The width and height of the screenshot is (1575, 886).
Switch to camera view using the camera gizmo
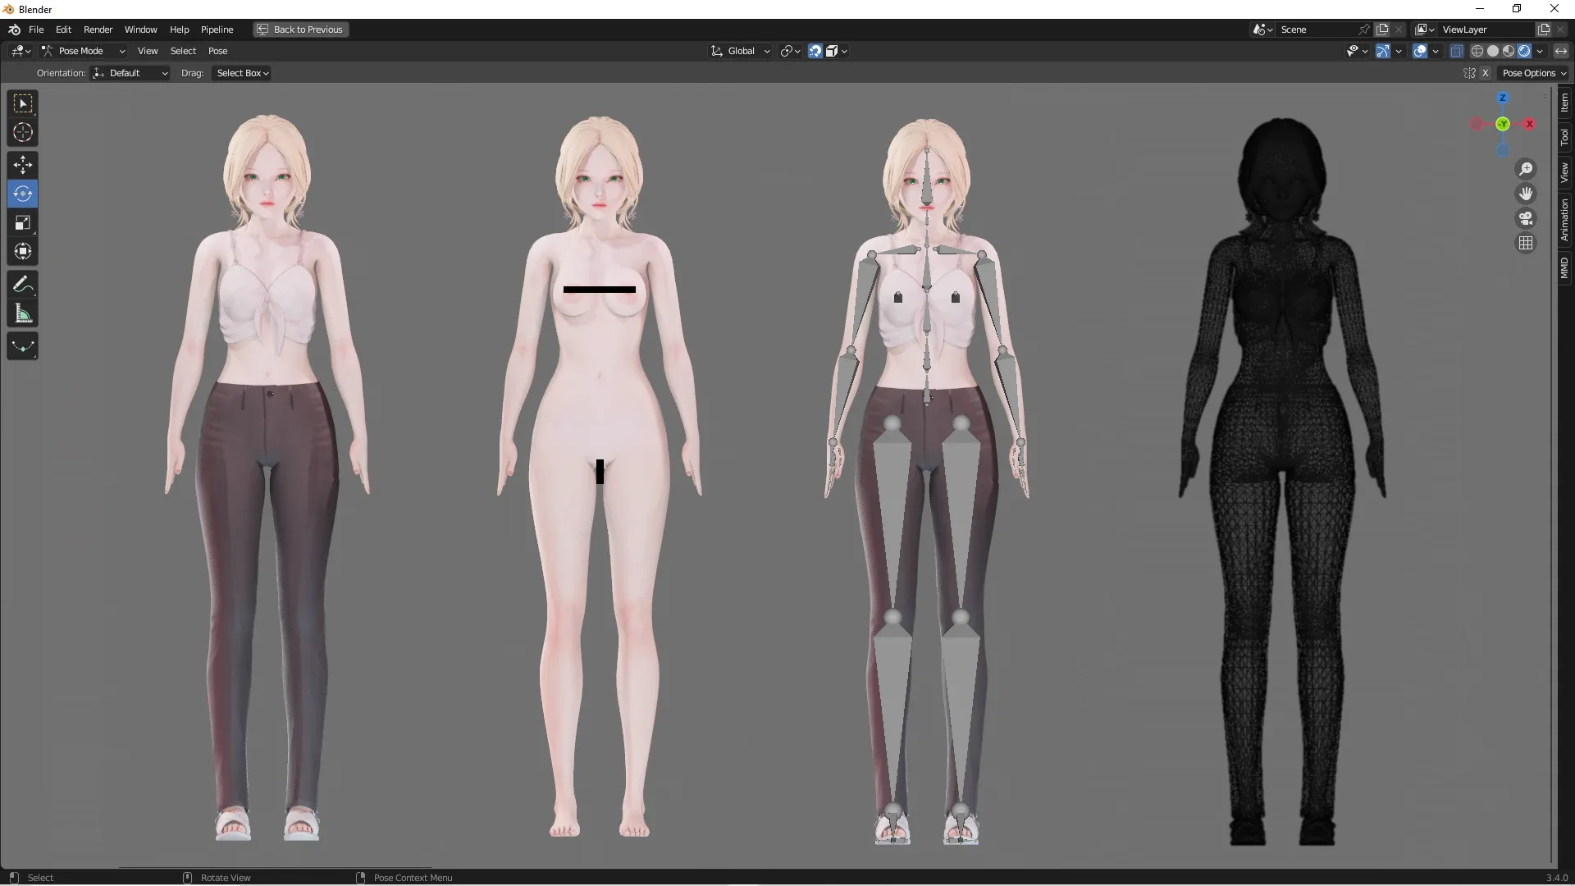pyautogui.click(x=1526, y=218)
